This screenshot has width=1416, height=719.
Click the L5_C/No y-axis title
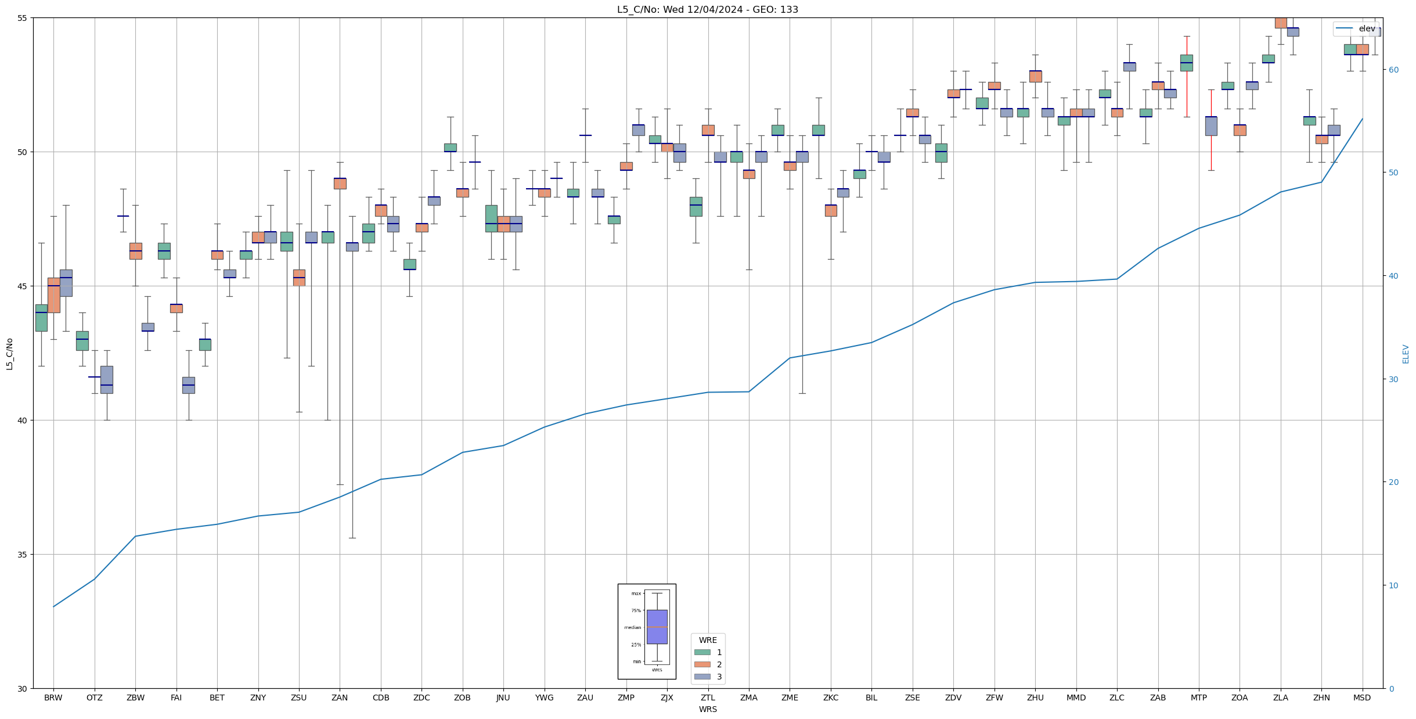click(x=9, y=354)
